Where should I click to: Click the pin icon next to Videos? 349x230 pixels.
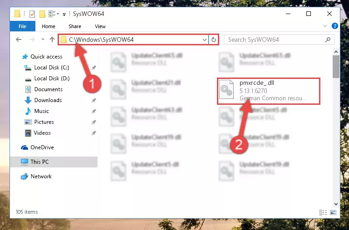click(94, 133)
